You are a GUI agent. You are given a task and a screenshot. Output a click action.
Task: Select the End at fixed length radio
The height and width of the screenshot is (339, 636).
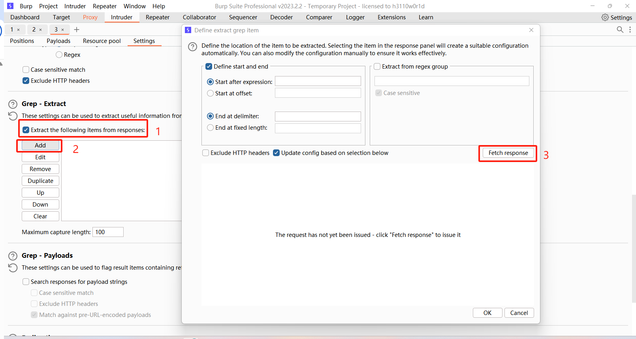(211, 128)
